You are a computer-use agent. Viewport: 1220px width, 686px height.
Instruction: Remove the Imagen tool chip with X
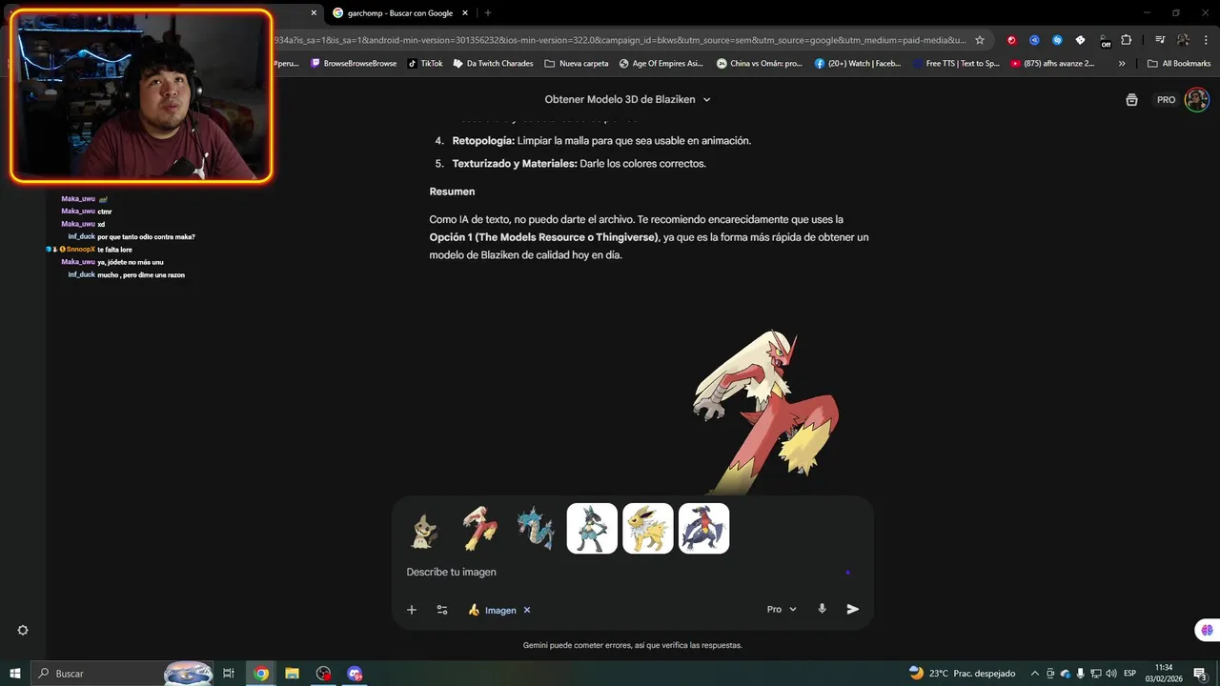tap(527, 610)
